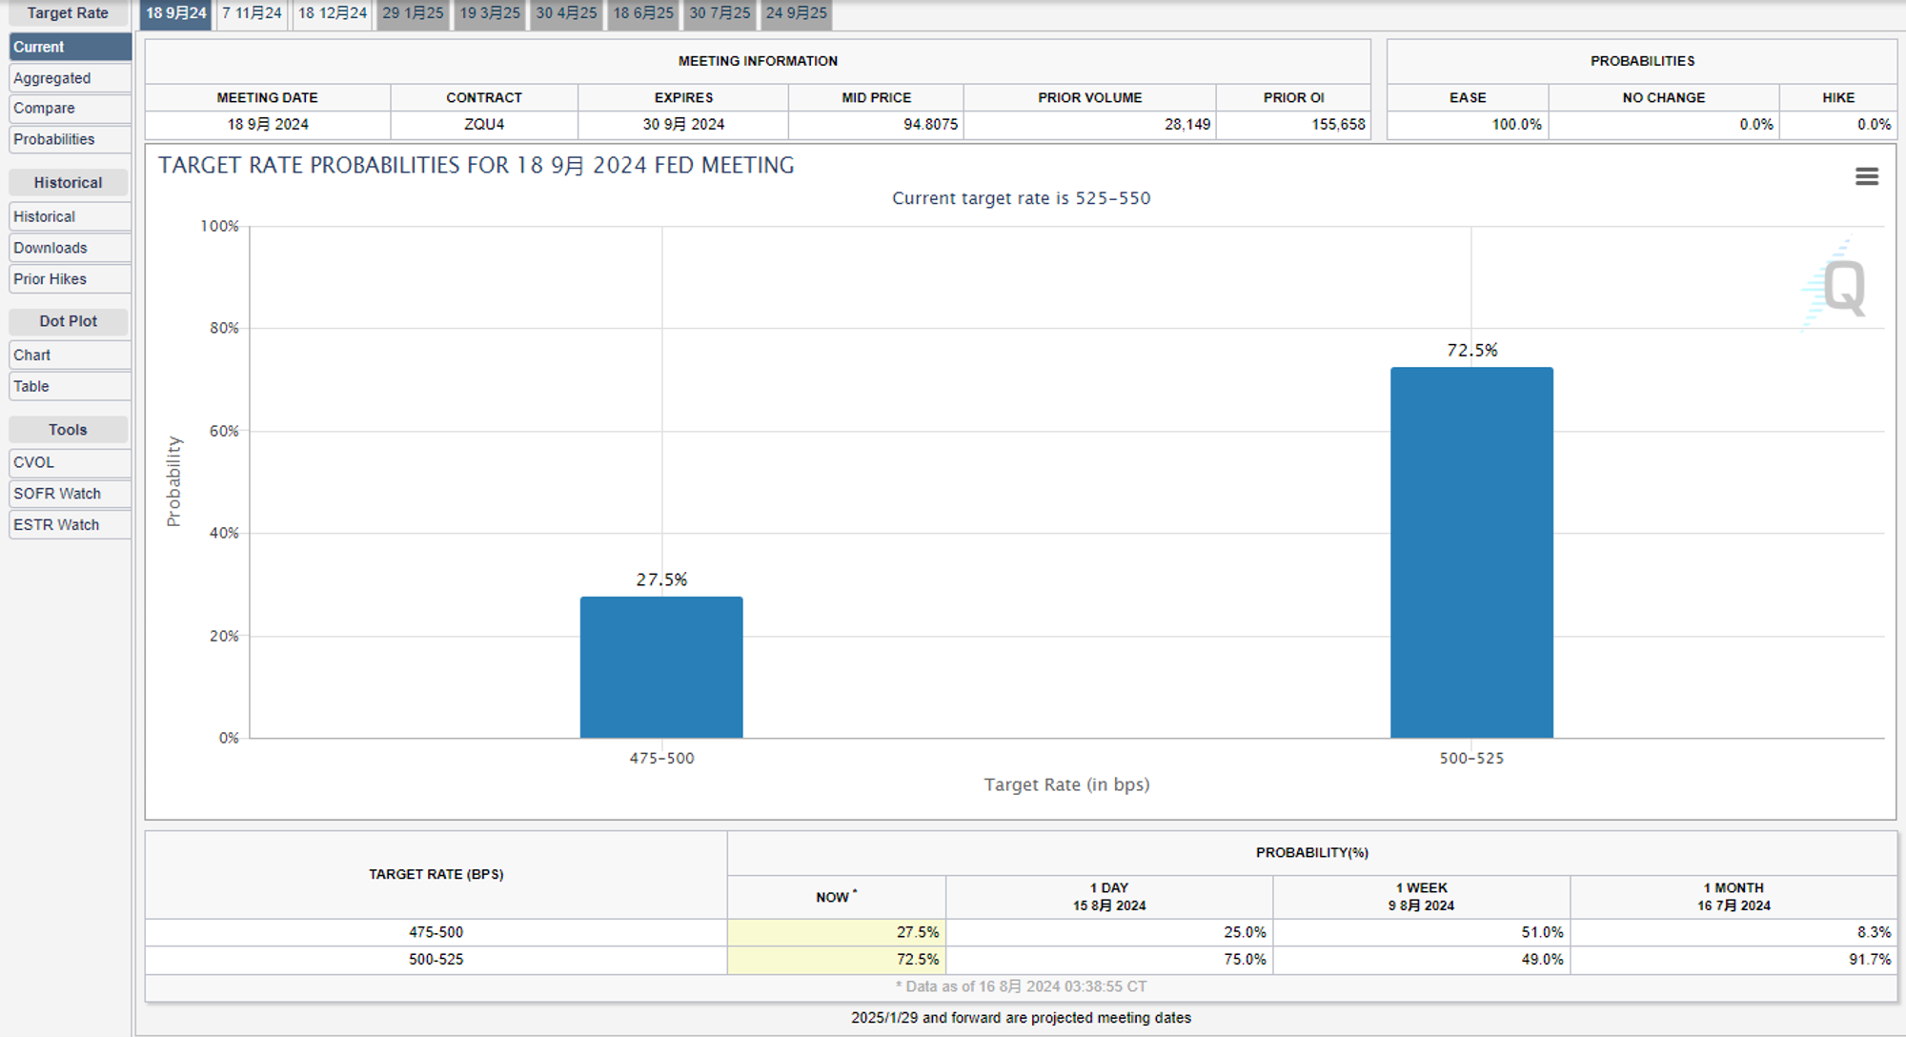The height and width of the screenshot is (1037, 1906).
Task: Click the expires date 30 9月 2024
Action: coord(683,125)
